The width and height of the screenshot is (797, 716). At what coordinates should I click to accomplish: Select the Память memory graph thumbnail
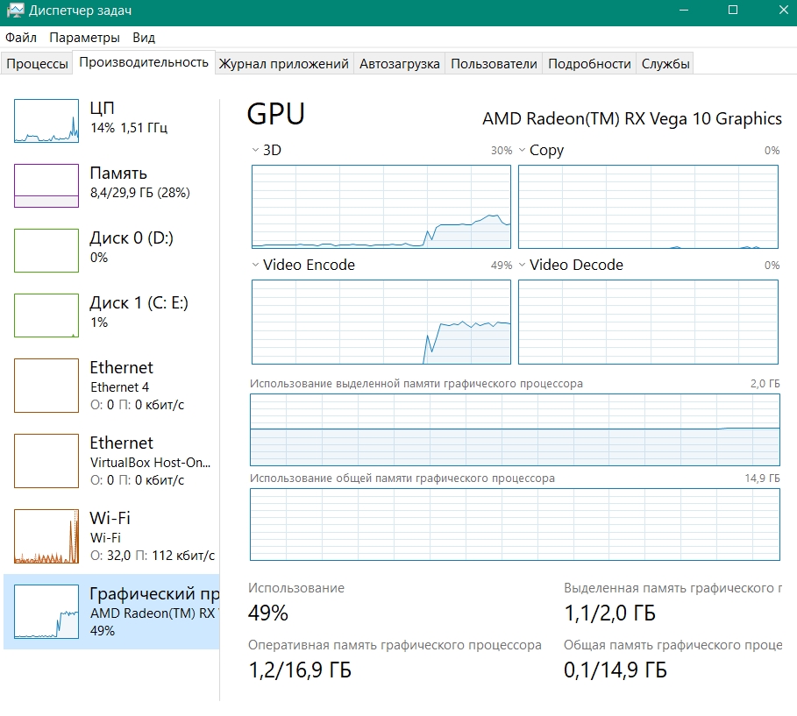click(46, 186)
